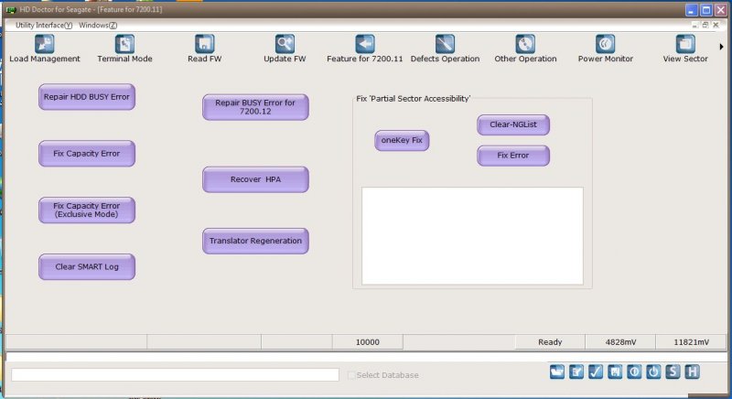The image size is (732, 399).
Task: Open the View Sector tool
Action: click(x=685, y=49)
